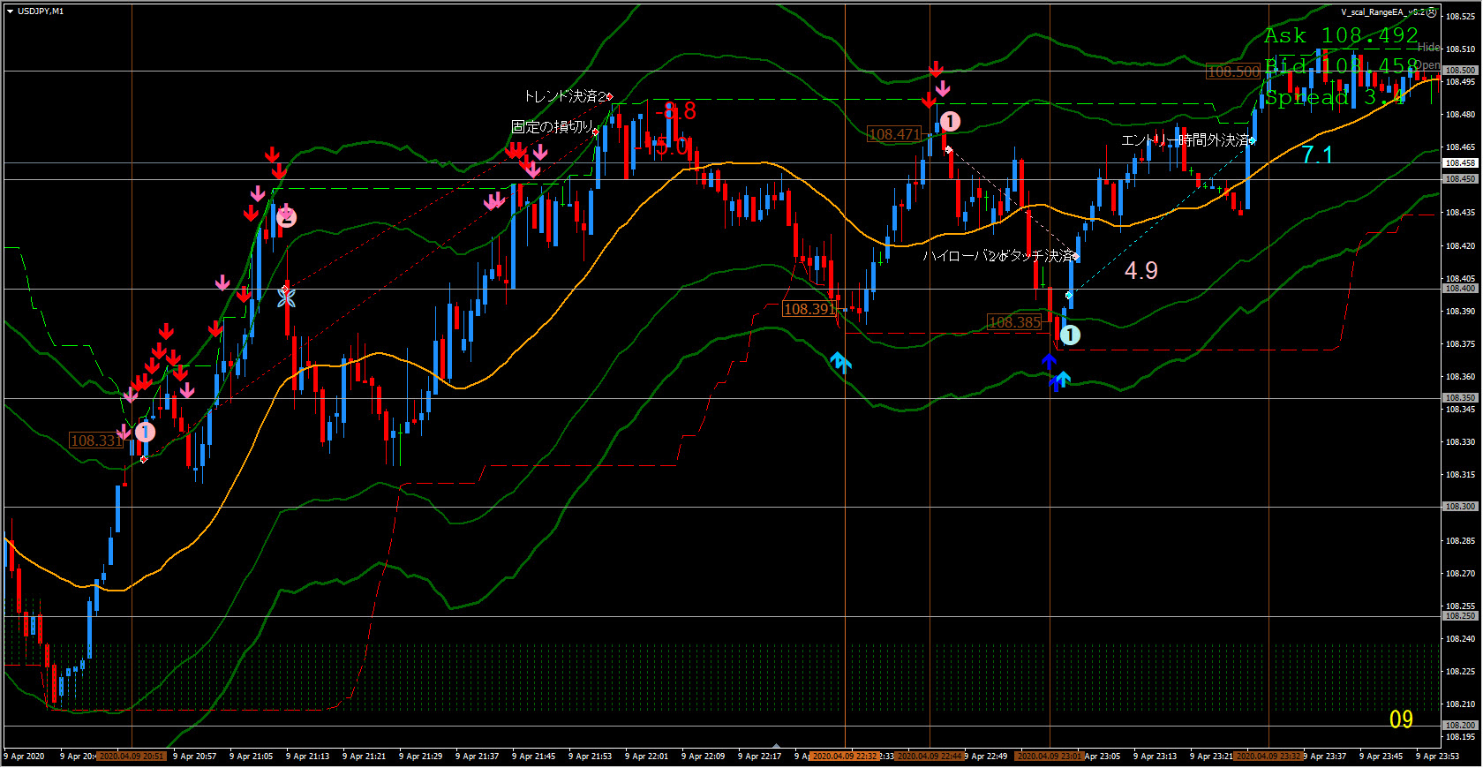Click the yellow 09 countdown text

tap(1401, 719)
